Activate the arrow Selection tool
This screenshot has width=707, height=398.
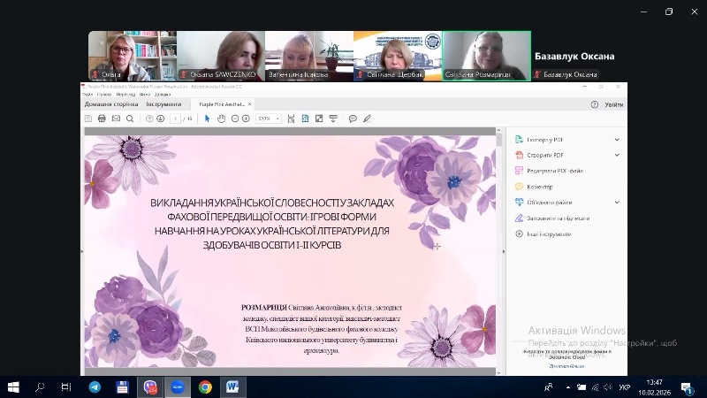point(208,119)
